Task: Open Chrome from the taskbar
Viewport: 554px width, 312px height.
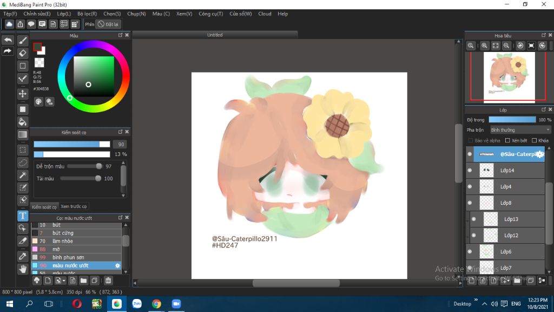Action: point(156,304)
